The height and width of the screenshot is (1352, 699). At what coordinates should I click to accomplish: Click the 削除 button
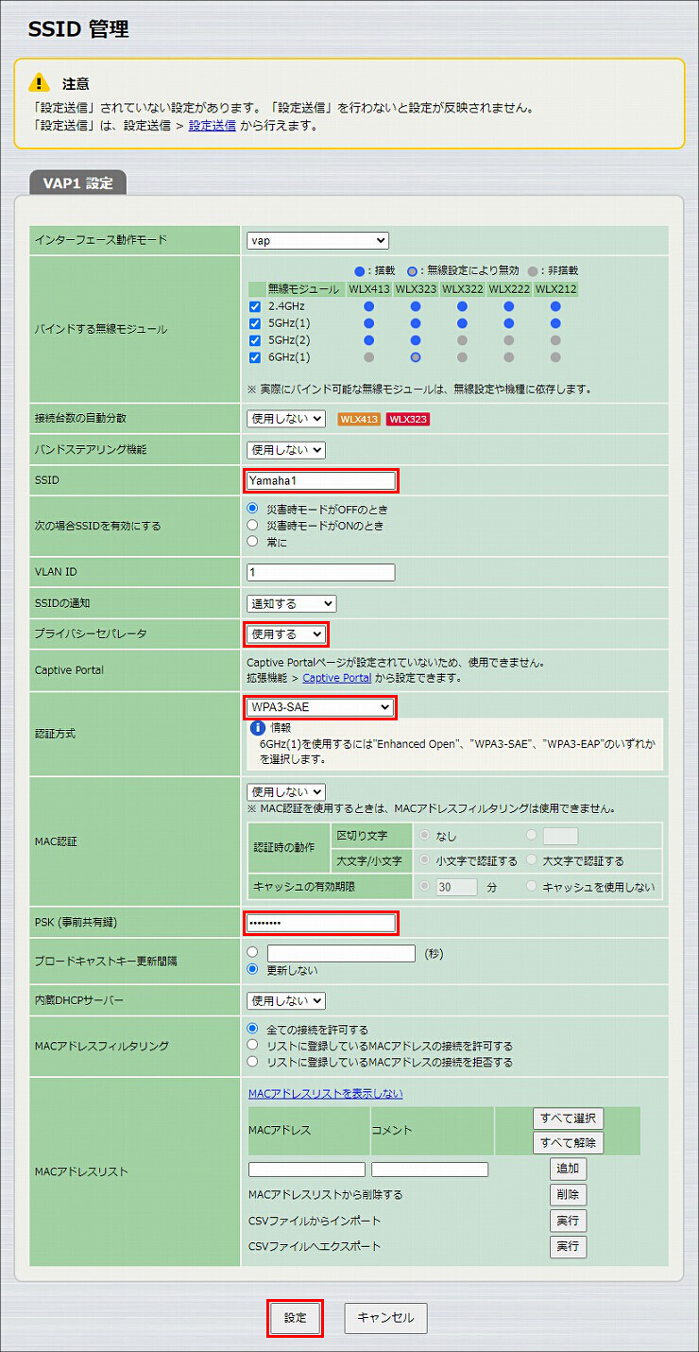click(x=568, y=1195)
